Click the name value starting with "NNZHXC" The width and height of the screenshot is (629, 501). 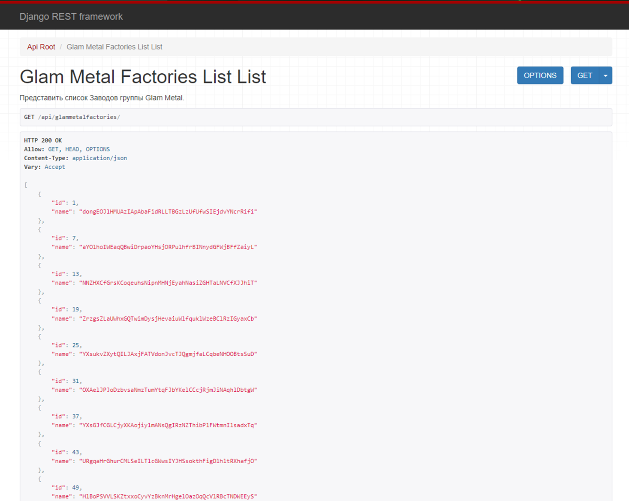coord(168,283)
